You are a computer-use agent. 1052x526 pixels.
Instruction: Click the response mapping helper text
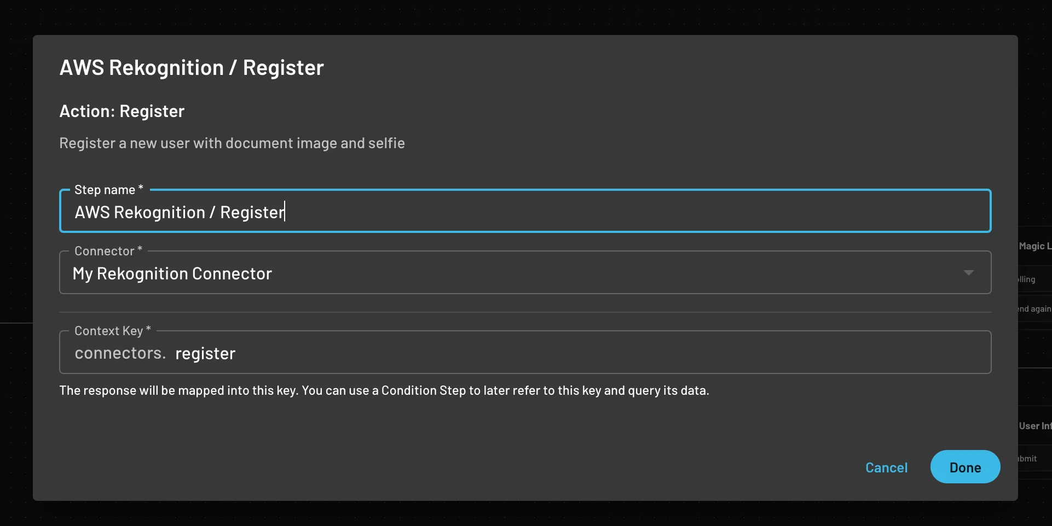(x=384, y=390)
